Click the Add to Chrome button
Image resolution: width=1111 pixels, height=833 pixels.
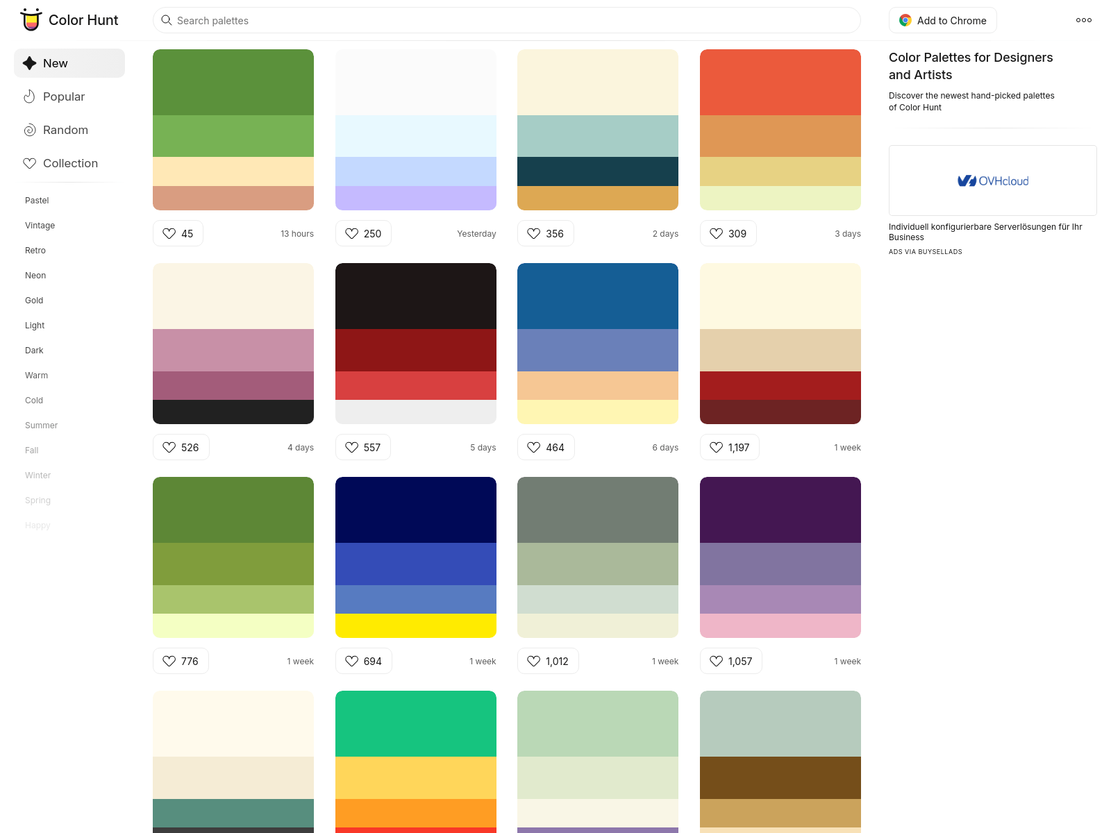coord(942,20)
